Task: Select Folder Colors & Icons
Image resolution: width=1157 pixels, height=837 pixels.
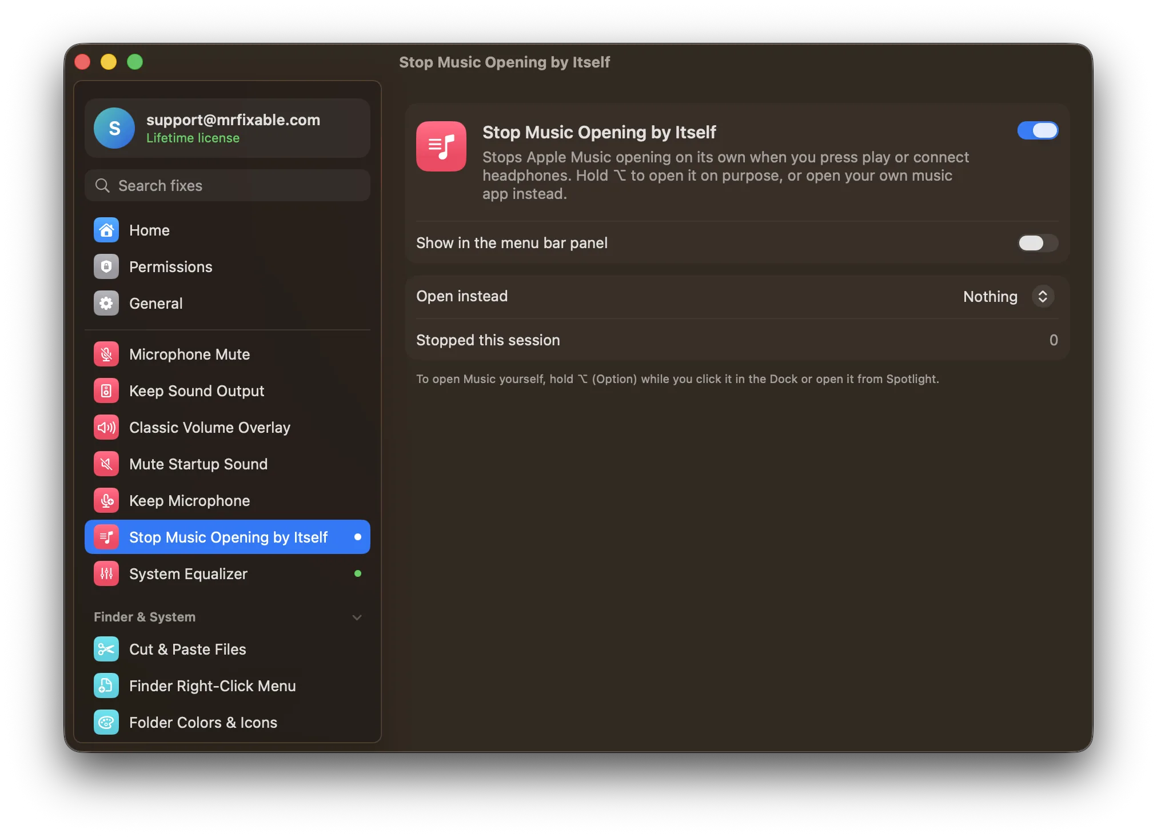Action: point(228,722)
